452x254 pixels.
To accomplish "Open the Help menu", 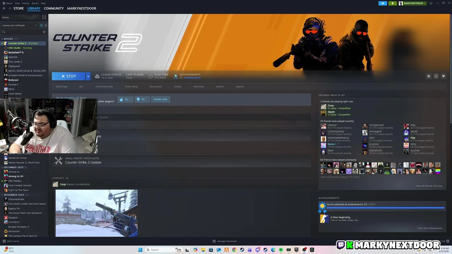I will 43,3.
